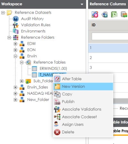Click the red Delete icon
This screenshot has width=128, height=144.
point(57,132)
